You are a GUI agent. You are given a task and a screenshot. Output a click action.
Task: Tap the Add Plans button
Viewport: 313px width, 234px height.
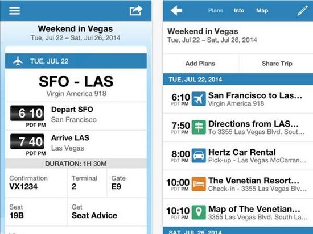[x=200, y=64]
